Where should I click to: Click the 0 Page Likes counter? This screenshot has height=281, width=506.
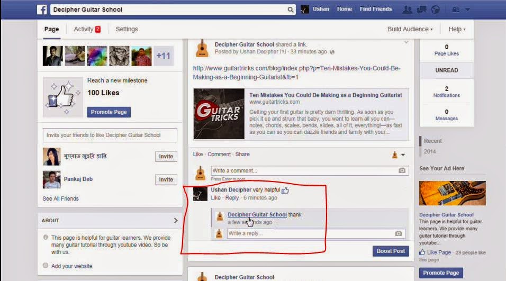point(447,50)
